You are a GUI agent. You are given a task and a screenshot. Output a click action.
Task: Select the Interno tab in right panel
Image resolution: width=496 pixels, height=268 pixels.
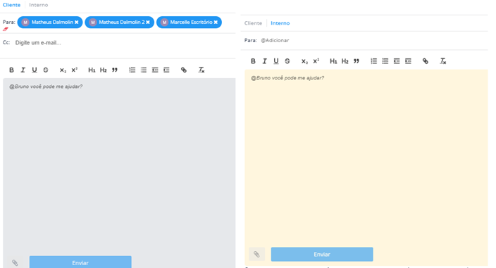(280, 23)
